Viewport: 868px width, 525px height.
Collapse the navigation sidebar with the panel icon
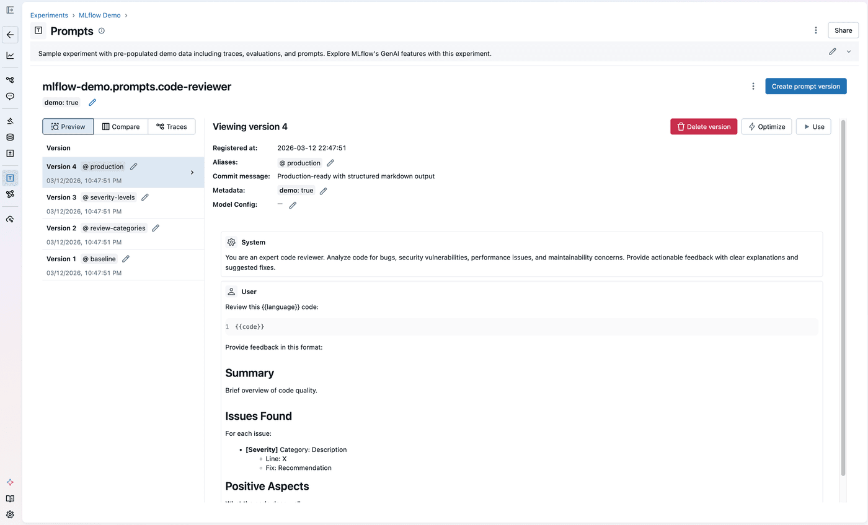pyautogui.click(x=10, y=10)
